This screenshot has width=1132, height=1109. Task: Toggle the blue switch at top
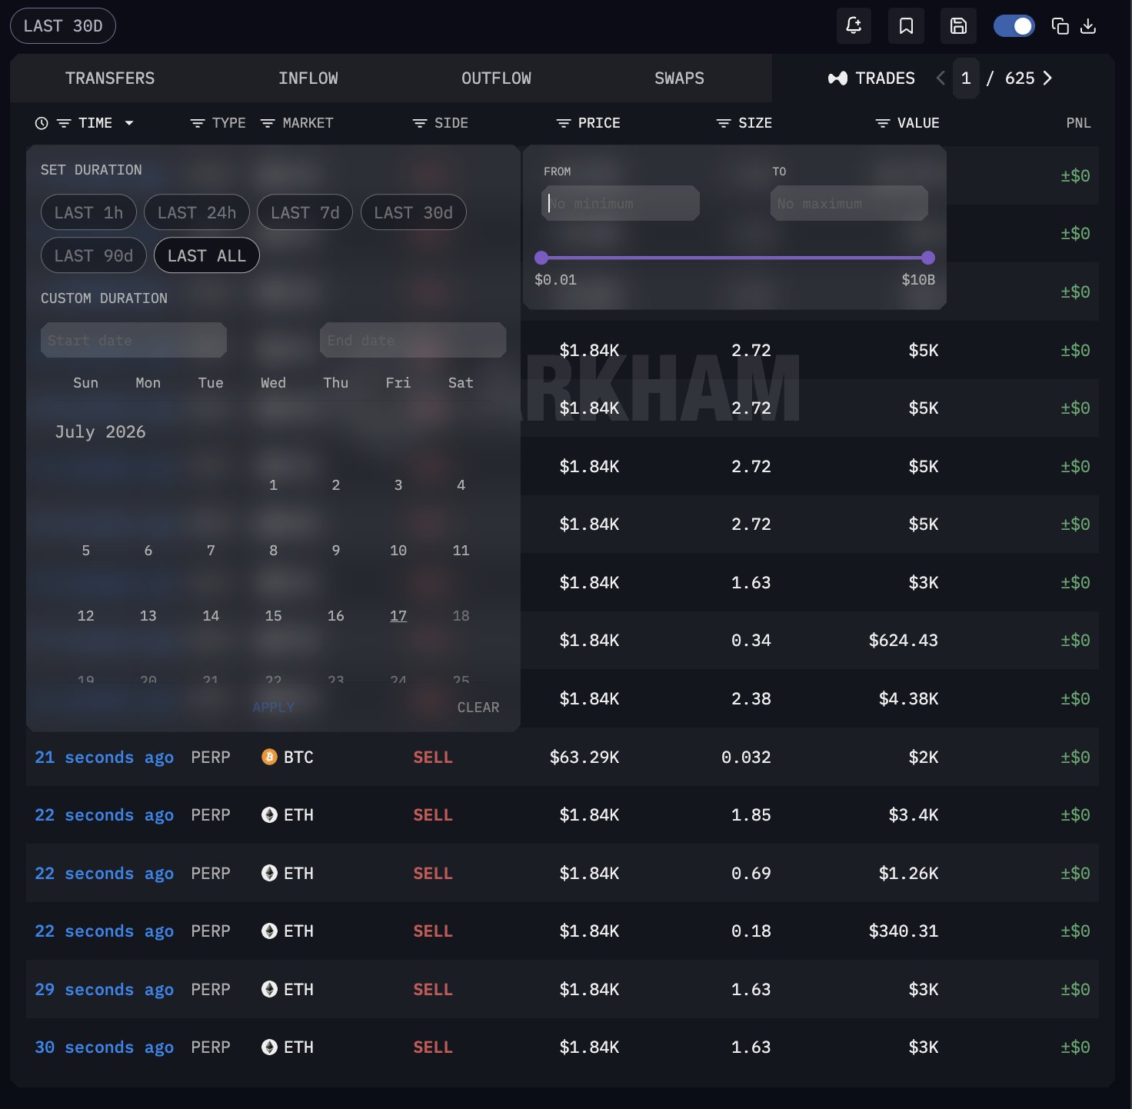point(1014,26)
